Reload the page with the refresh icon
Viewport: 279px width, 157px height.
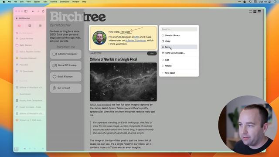click(43, 11)
